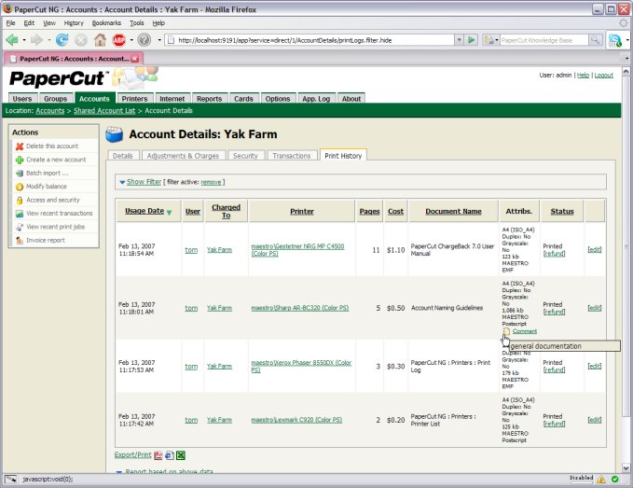The width and height of the screenshot is (633, 488).
Task: Click the green Go arrow beside address bar
Action: pyautogui.click(x=471, y=40)
